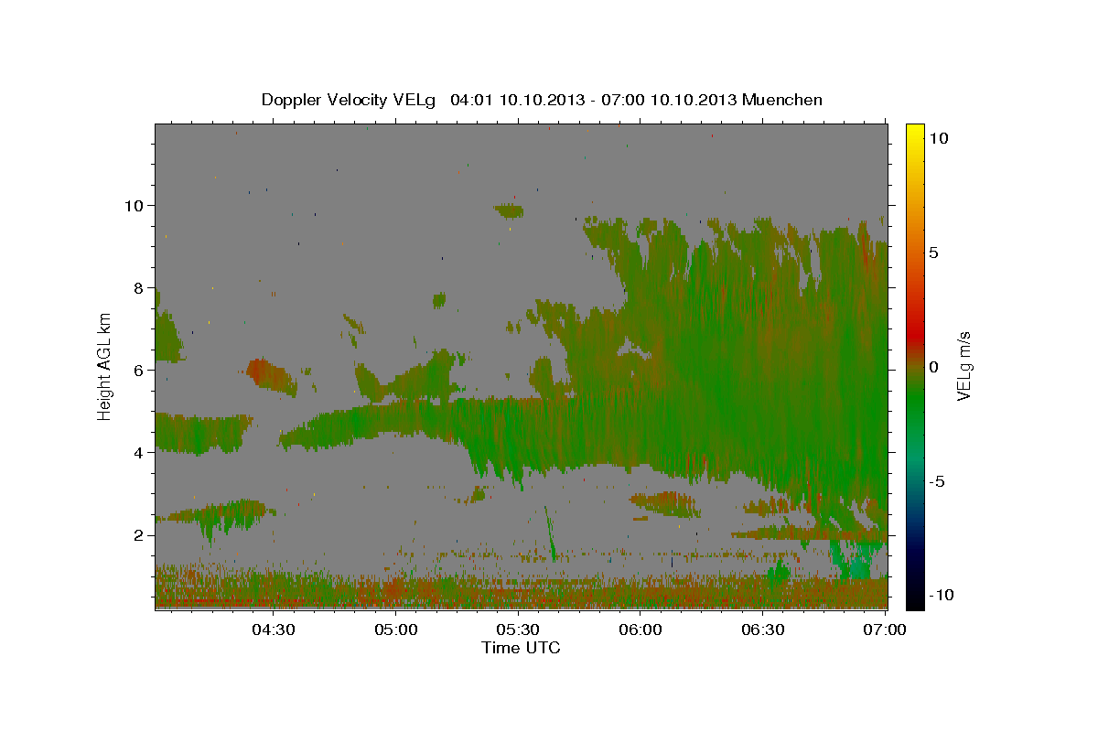Click the 06:00 time tick label
1098x732 pixels.
coord(640,630)
